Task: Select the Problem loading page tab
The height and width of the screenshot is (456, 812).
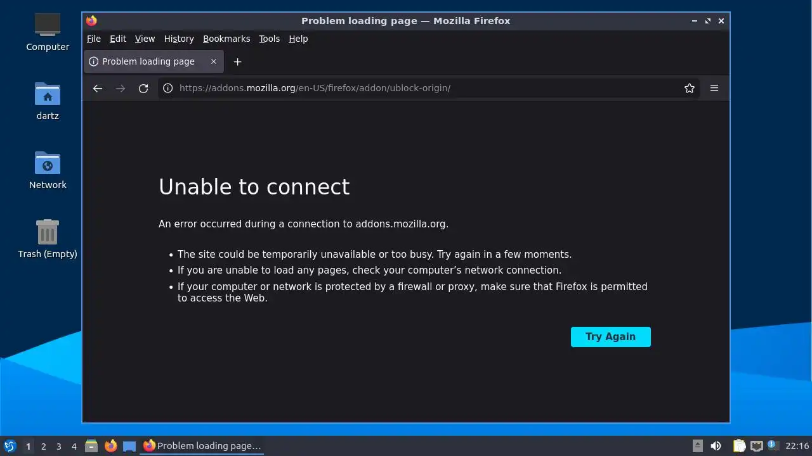Action: [x=154, y=61]
